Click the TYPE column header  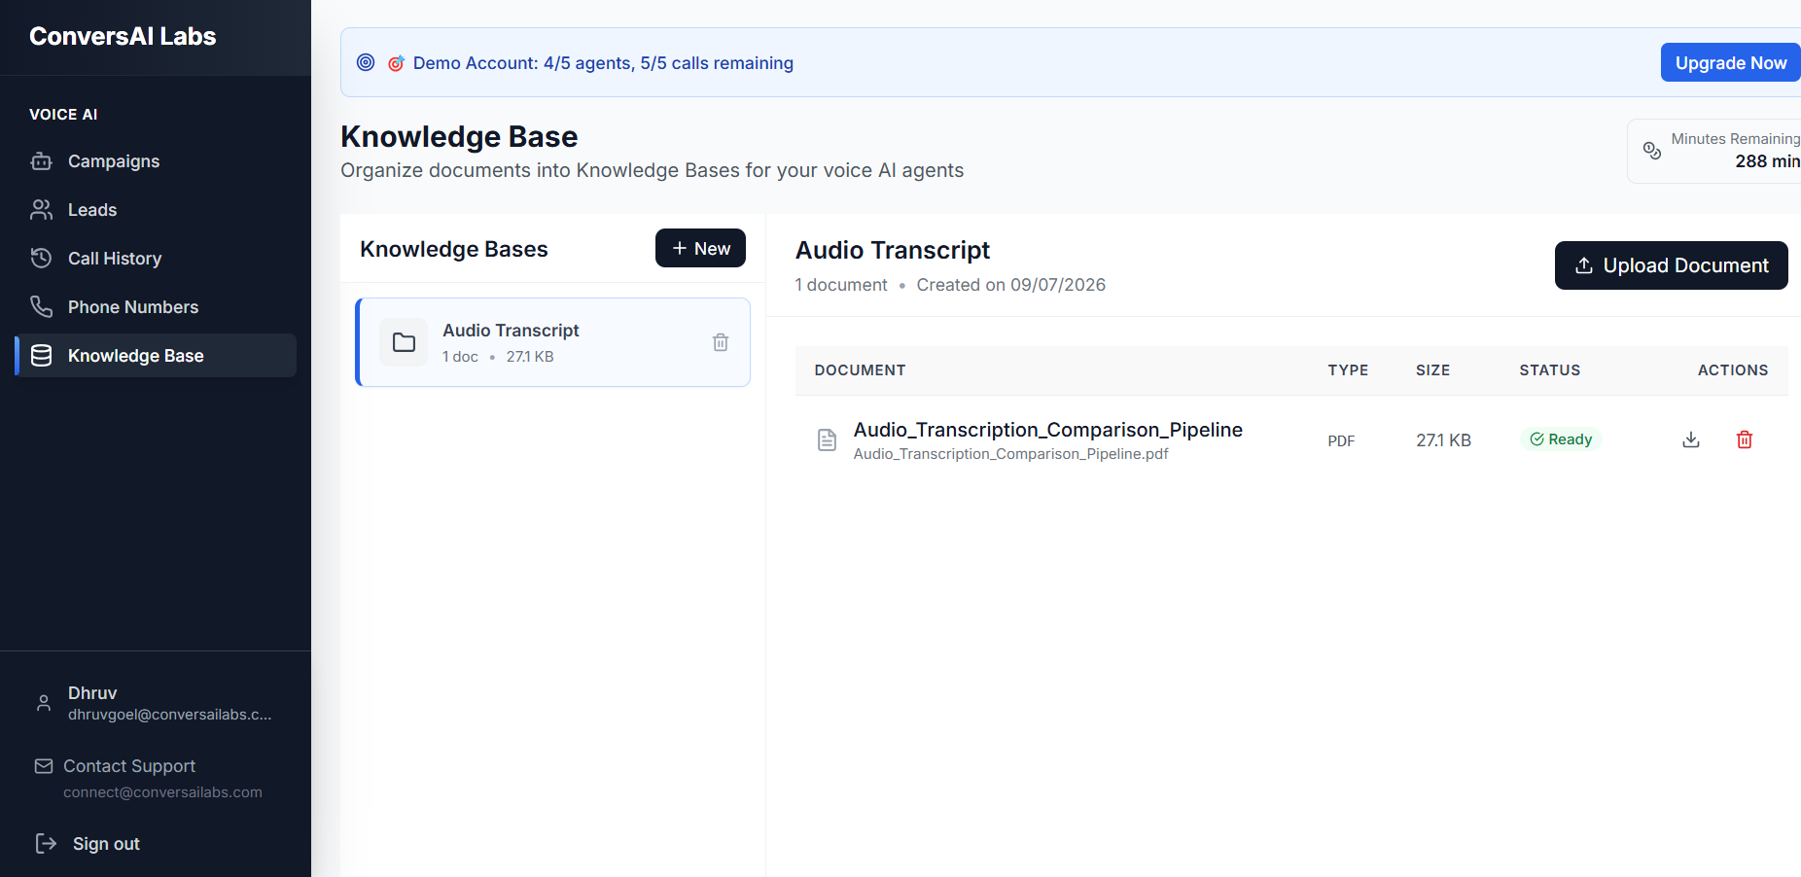pos(1348,370)
